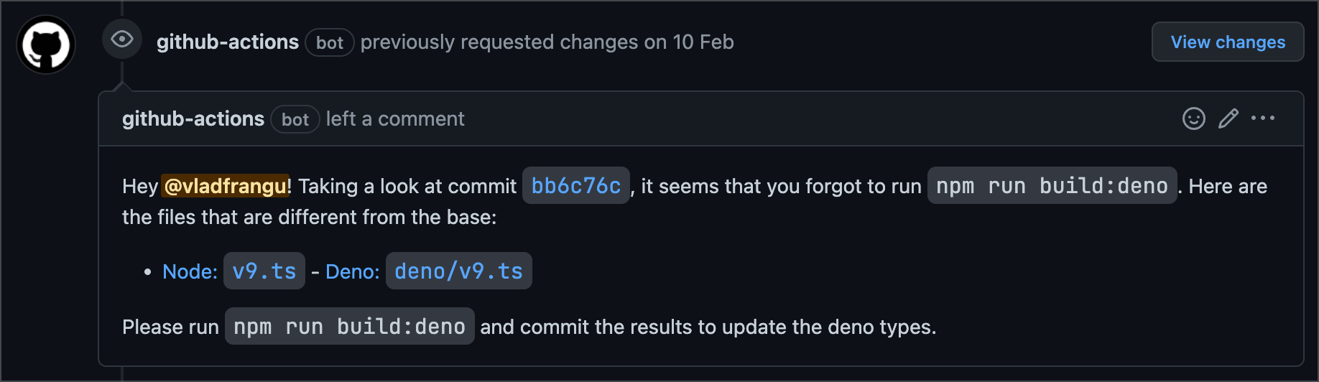The height and width of the screenshot is (382, 1319).
Task: Open the v9.ts Node file link
Action: 264,271
